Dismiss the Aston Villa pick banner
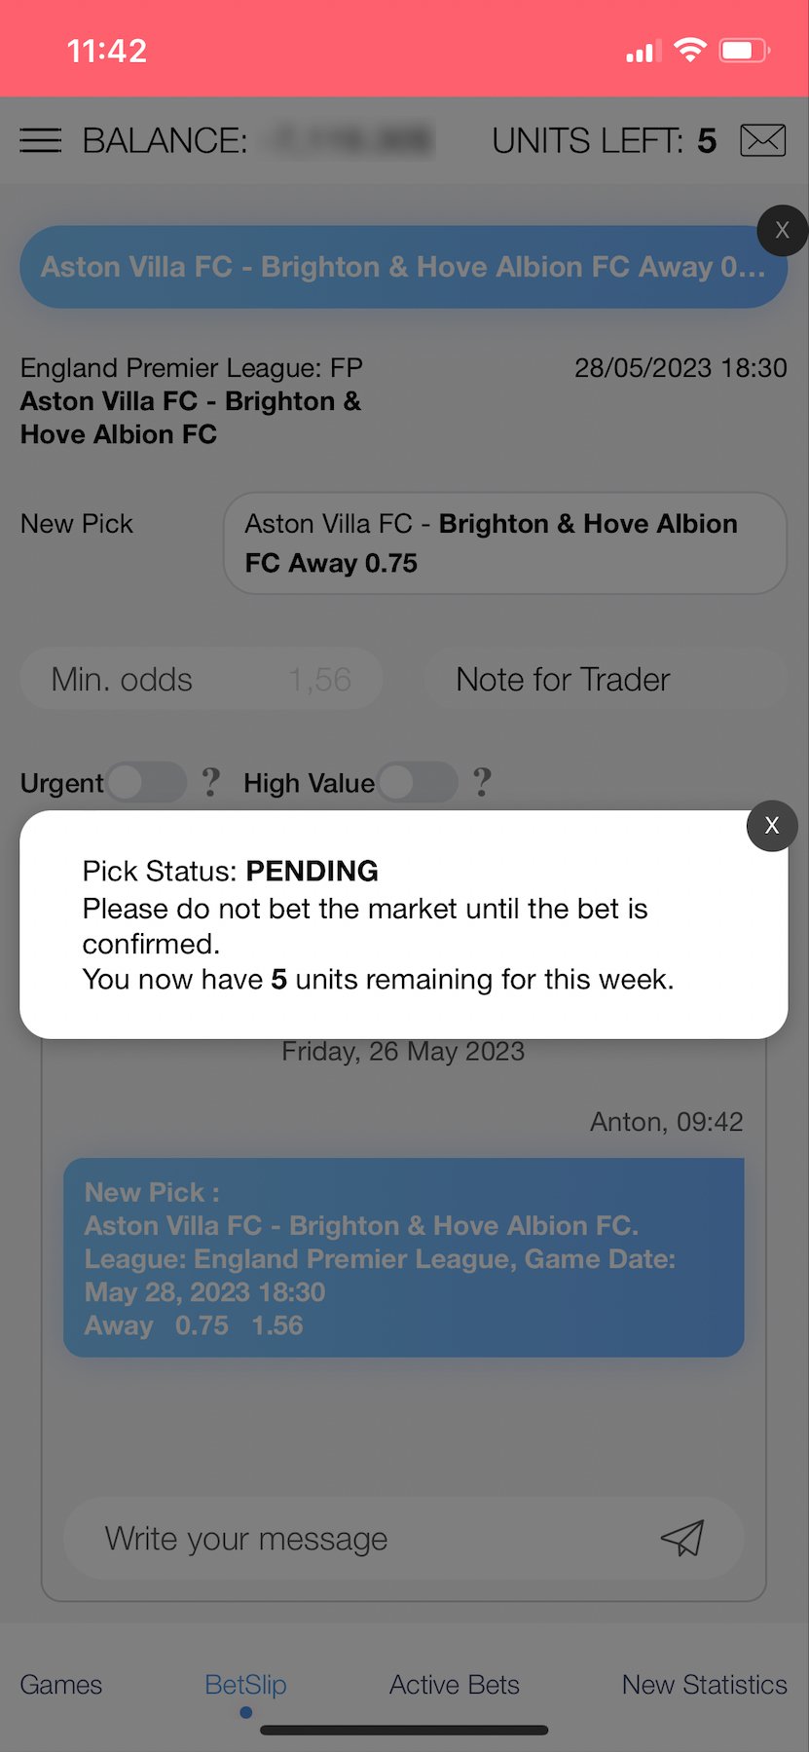Screen dimensions: 809x1752 (782, 231)
